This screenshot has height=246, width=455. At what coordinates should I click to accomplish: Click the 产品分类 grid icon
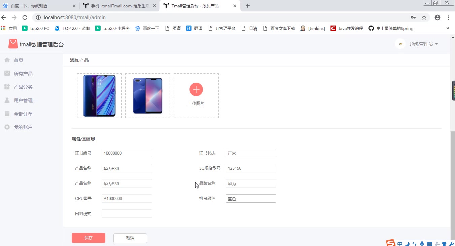(x=7, y=87)
